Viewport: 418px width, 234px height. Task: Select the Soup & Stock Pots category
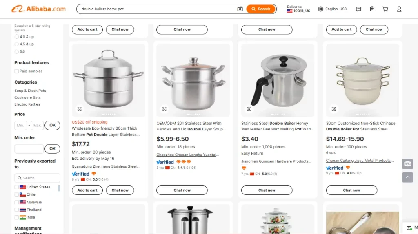click(x=30, y=91)
